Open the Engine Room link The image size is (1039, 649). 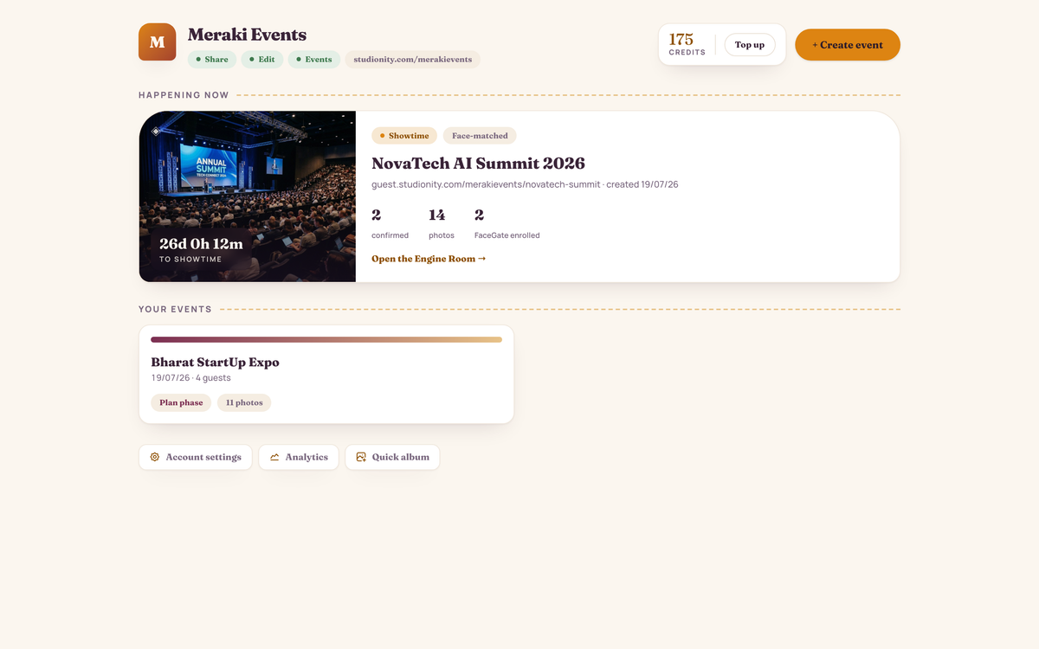[429, 259]
